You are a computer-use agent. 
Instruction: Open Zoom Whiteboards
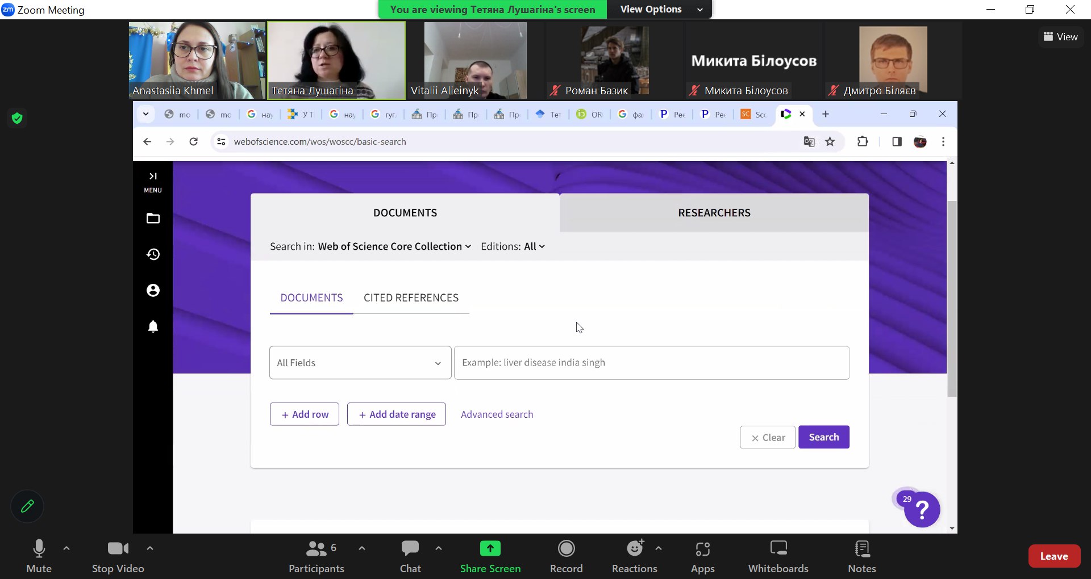pos(778,556)
